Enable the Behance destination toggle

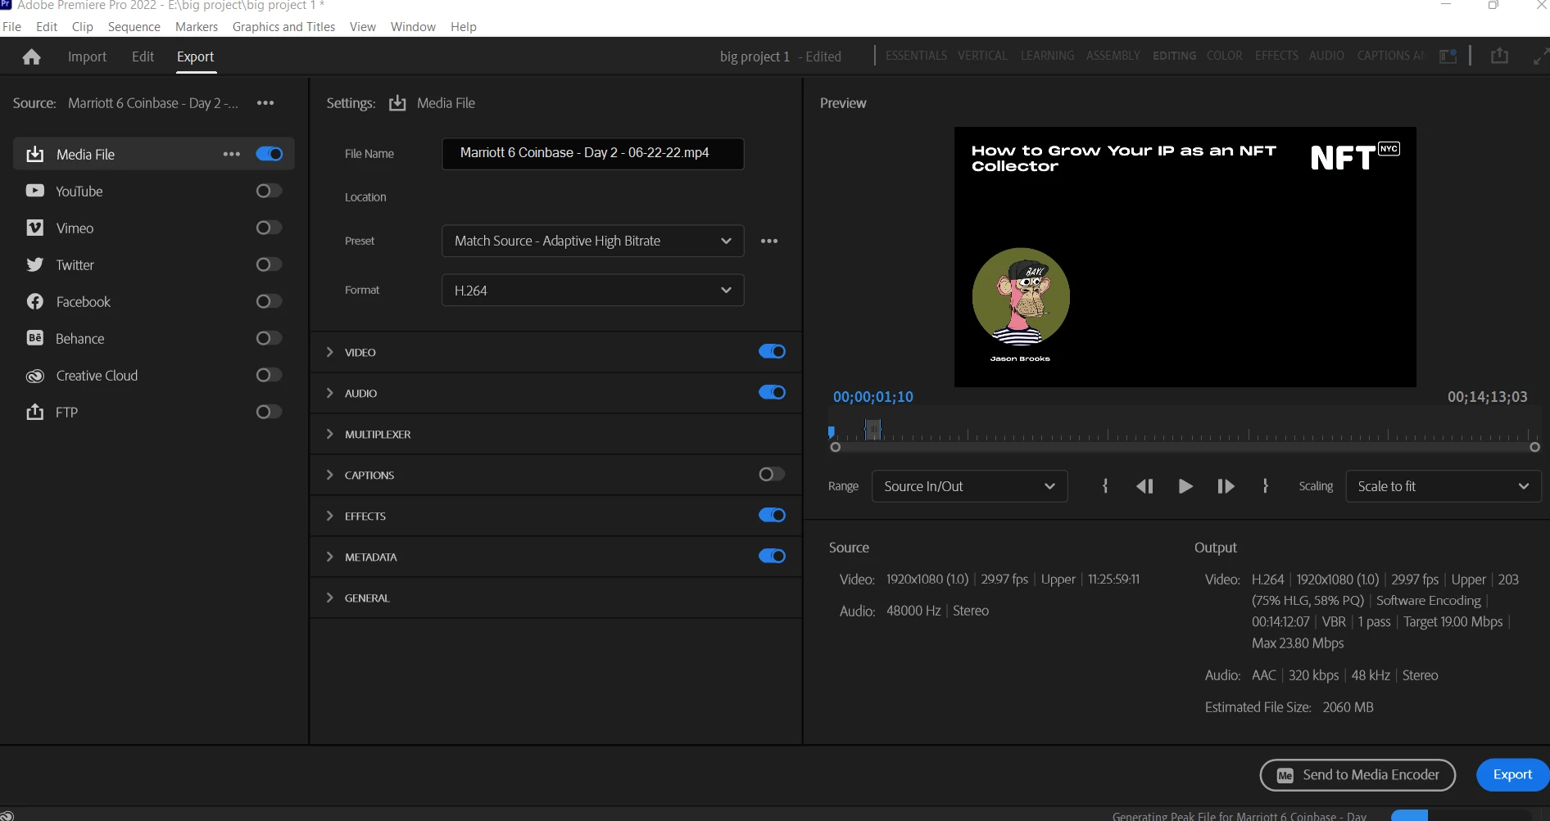click(270, 338)
